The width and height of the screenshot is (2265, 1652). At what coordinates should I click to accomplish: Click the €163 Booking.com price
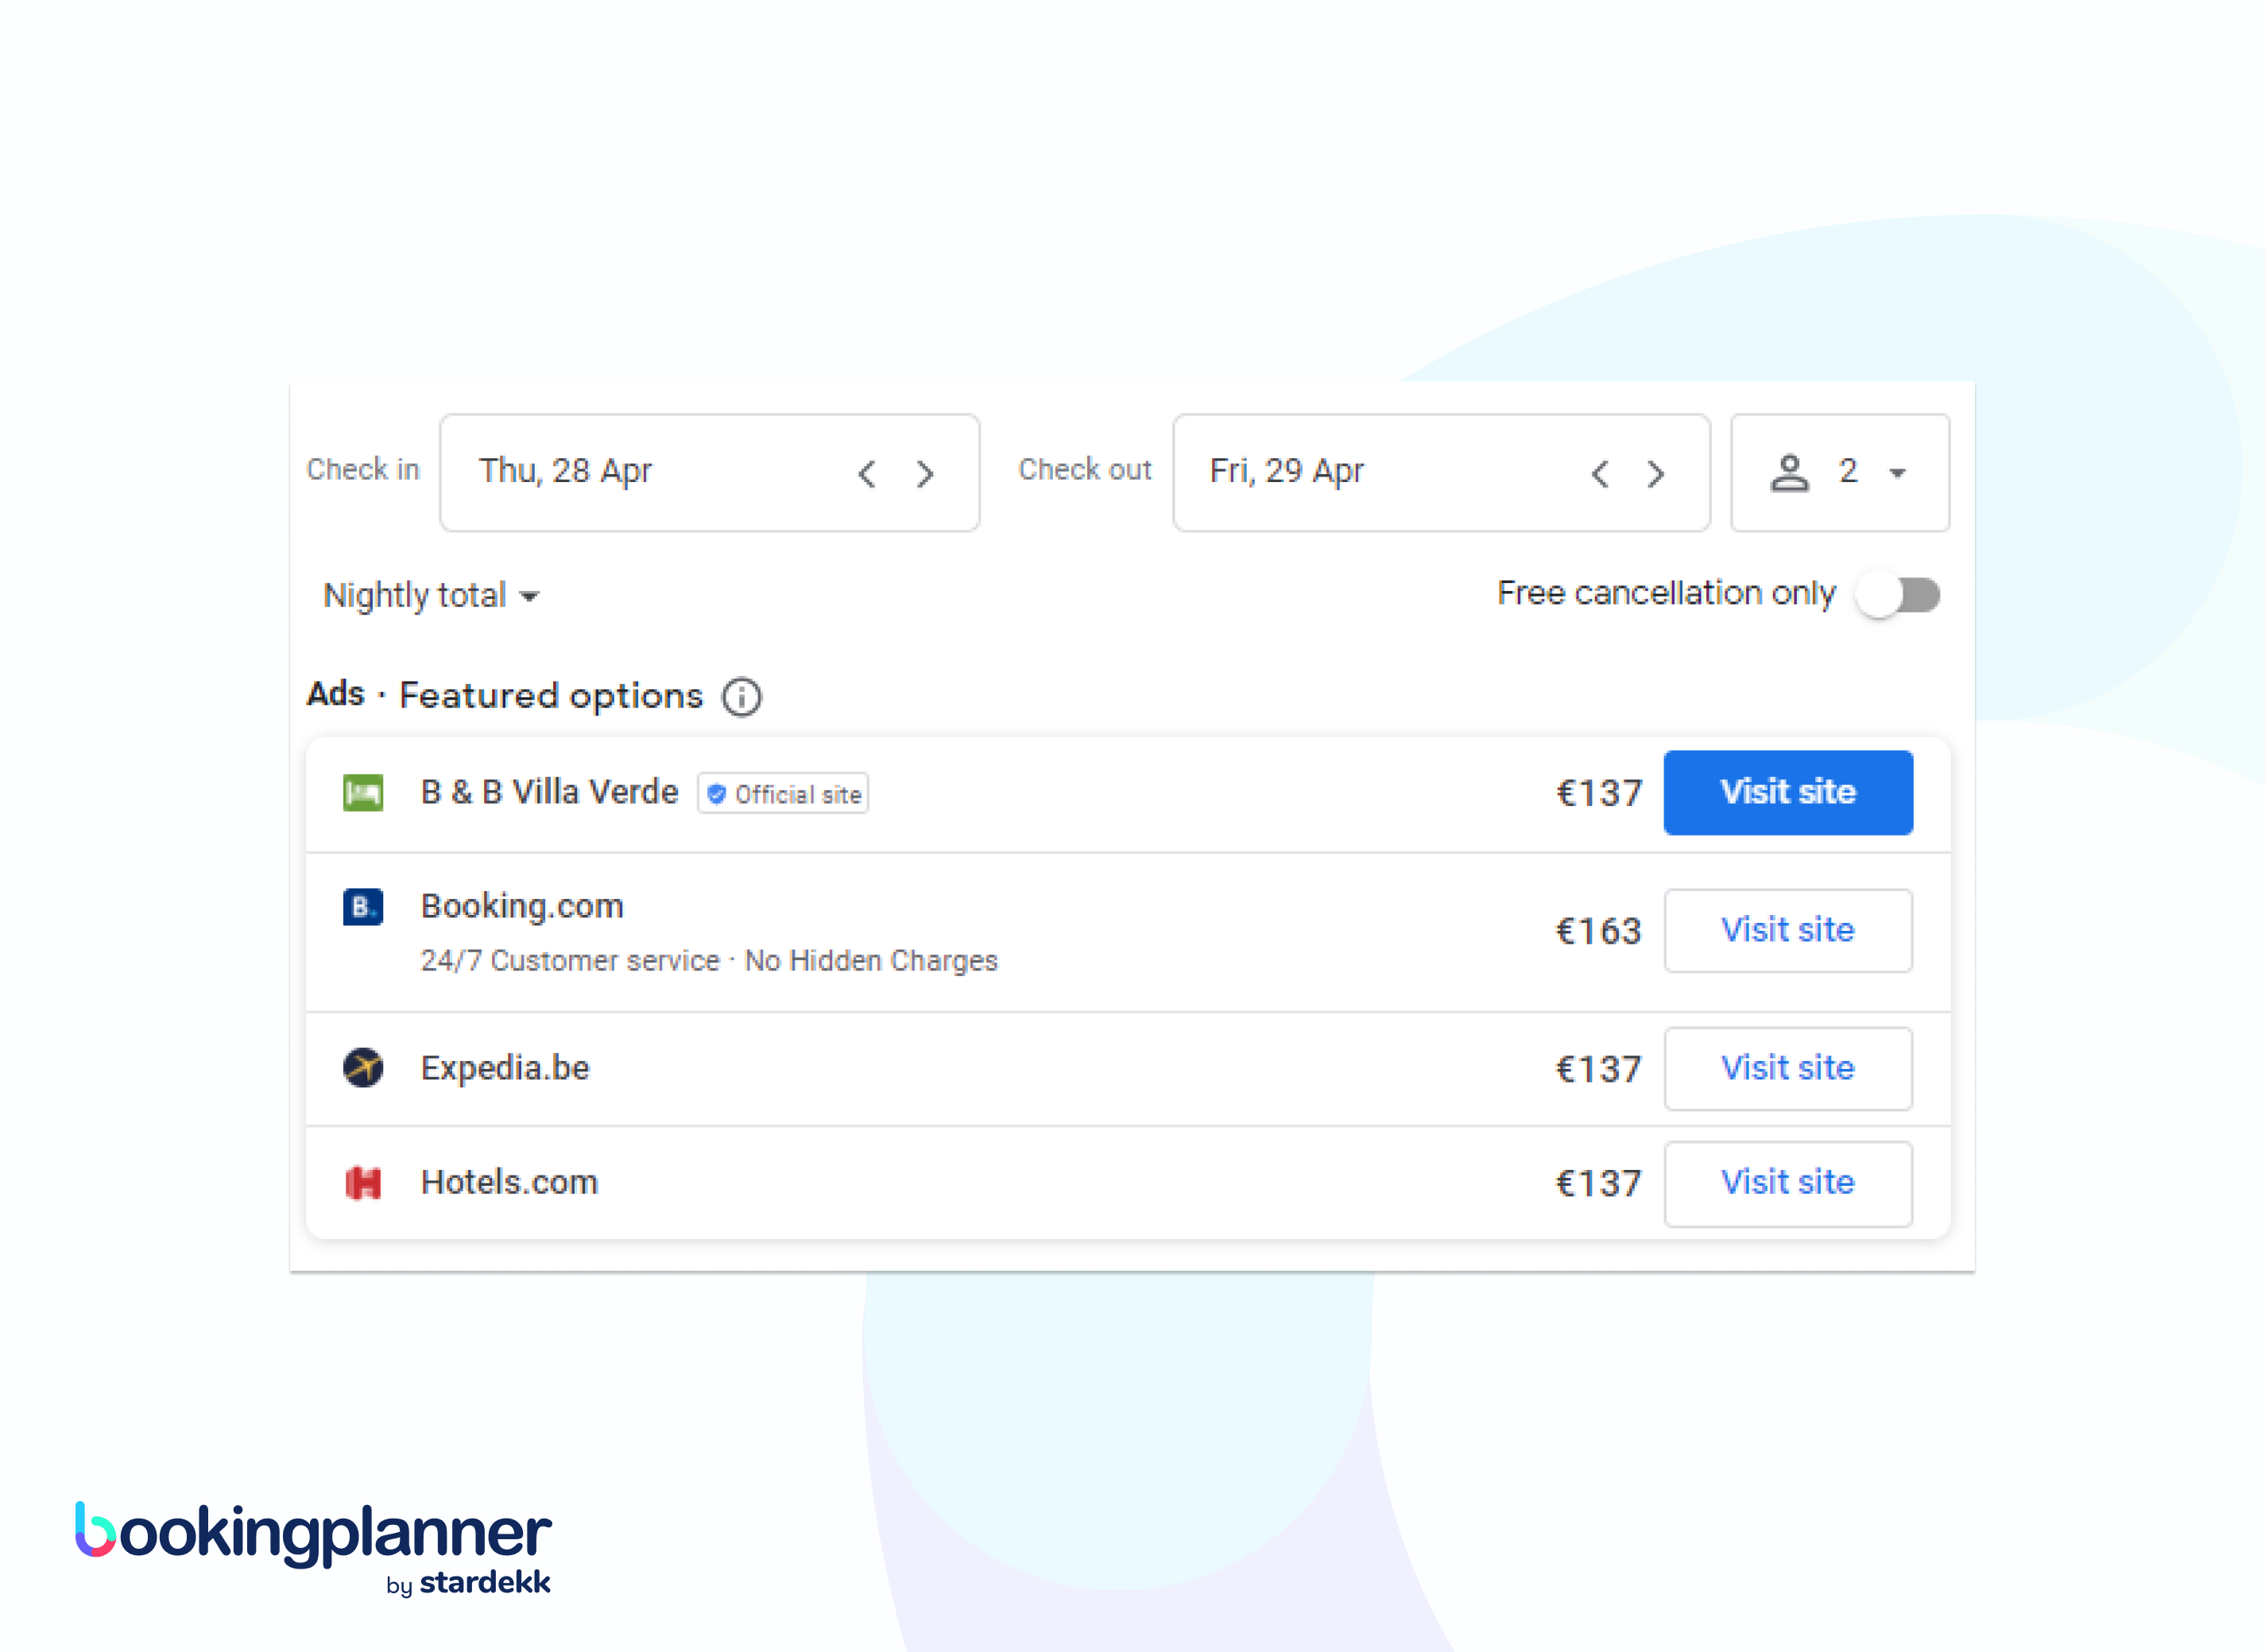pos(1599,931)
